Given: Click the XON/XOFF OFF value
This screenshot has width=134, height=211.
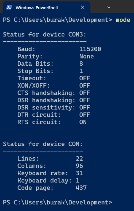Looking at the screenshot, I should 85,85.
